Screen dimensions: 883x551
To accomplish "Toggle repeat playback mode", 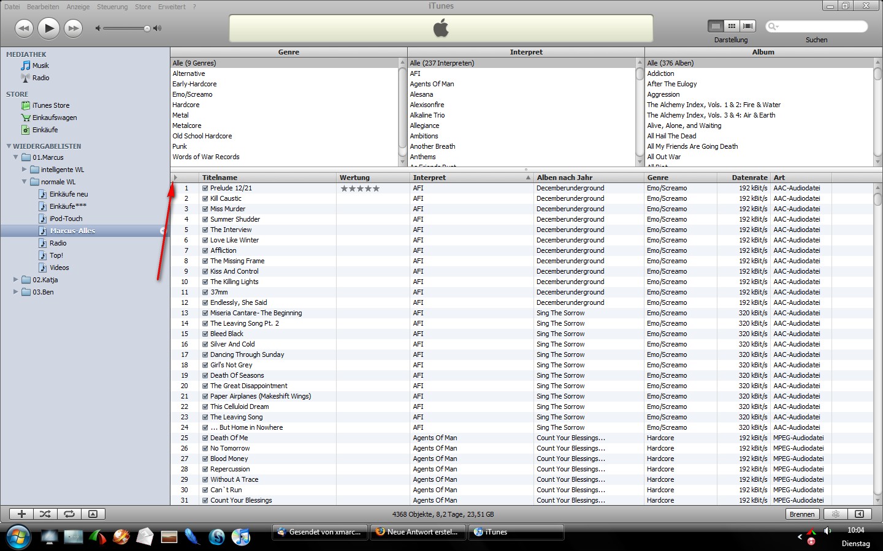I will [69, 514].
